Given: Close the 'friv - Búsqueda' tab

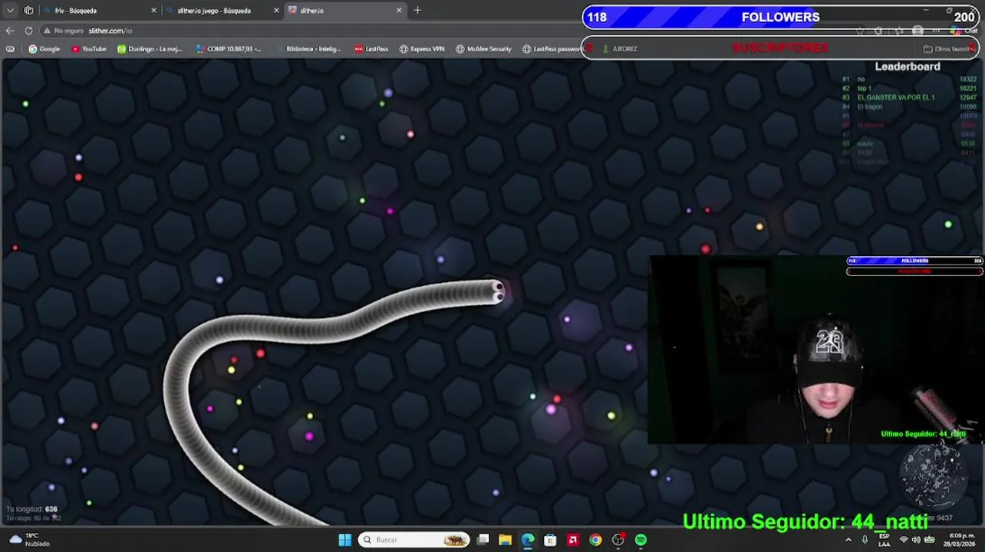Looking at the screenshot, I should (x=153, y=11).
